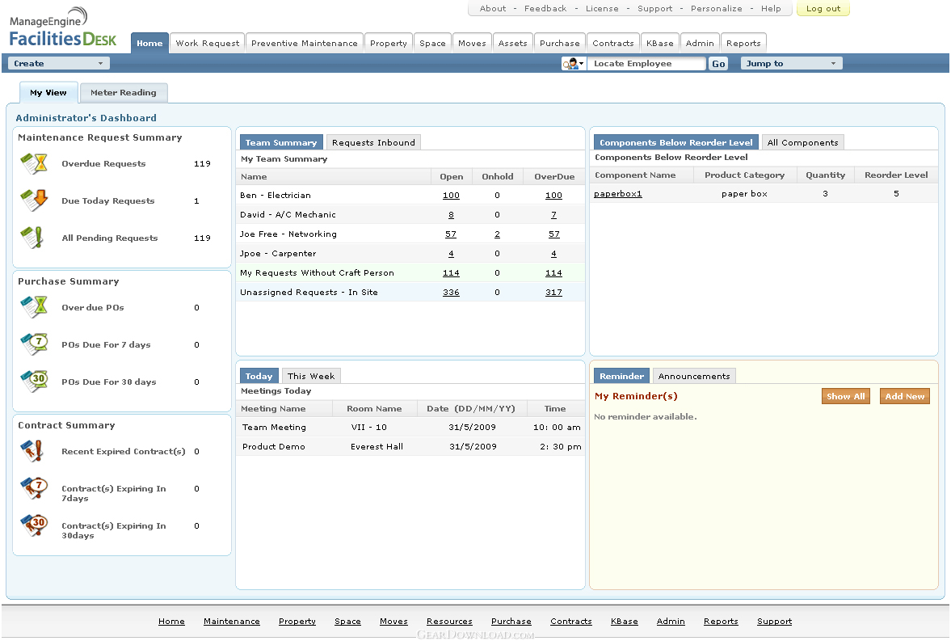951x641 pixels.
Task: Click the Over due POs icon
Action: click(34, 307)
